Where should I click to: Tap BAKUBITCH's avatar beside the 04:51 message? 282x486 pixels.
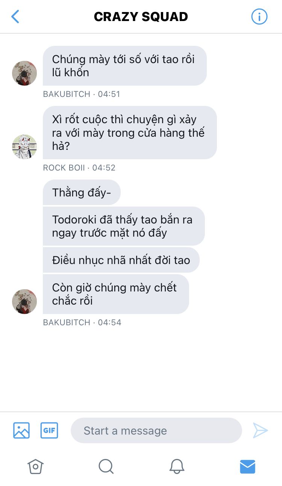tap(24, 73)
